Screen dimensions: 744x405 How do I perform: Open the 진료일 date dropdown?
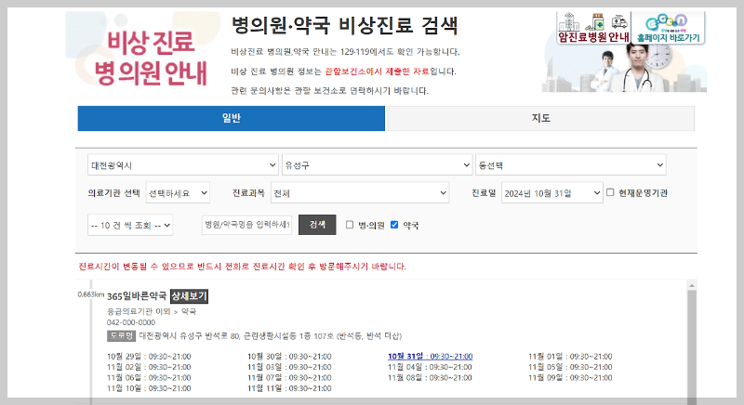tap(551, 193)
